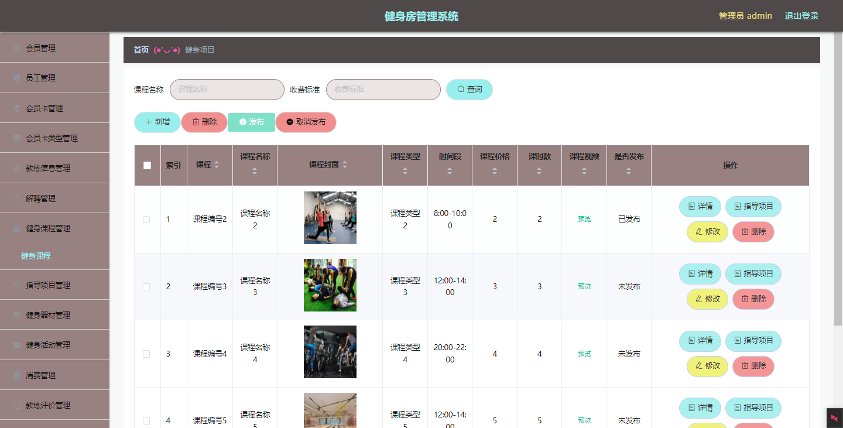Image resolution: width=843 pixels, height=428 pixels.
Task: Click 退出登录 link
Action: coord(801,16)
